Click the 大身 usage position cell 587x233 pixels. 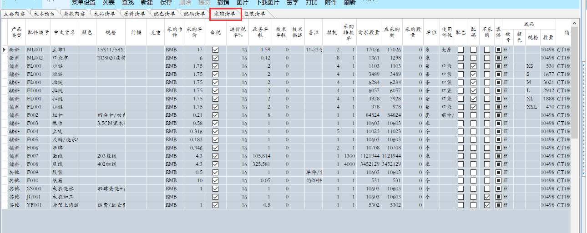(446, 50)
